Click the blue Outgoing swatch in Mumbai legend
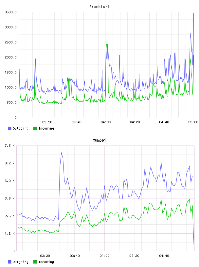 [x=9, y=262]
